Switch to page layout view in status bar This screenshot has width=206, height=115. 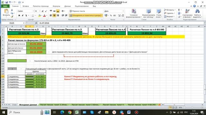pos(173,107)
